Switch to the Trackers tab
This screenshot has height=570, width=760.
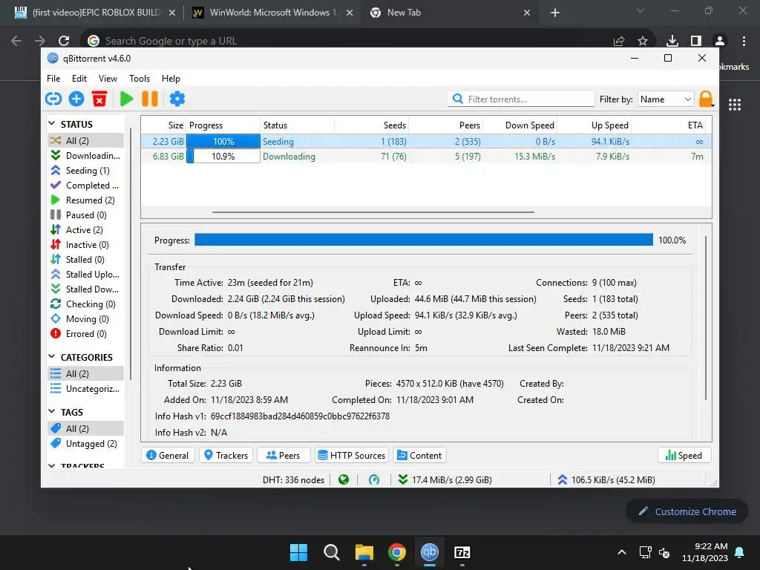(226, 456)
